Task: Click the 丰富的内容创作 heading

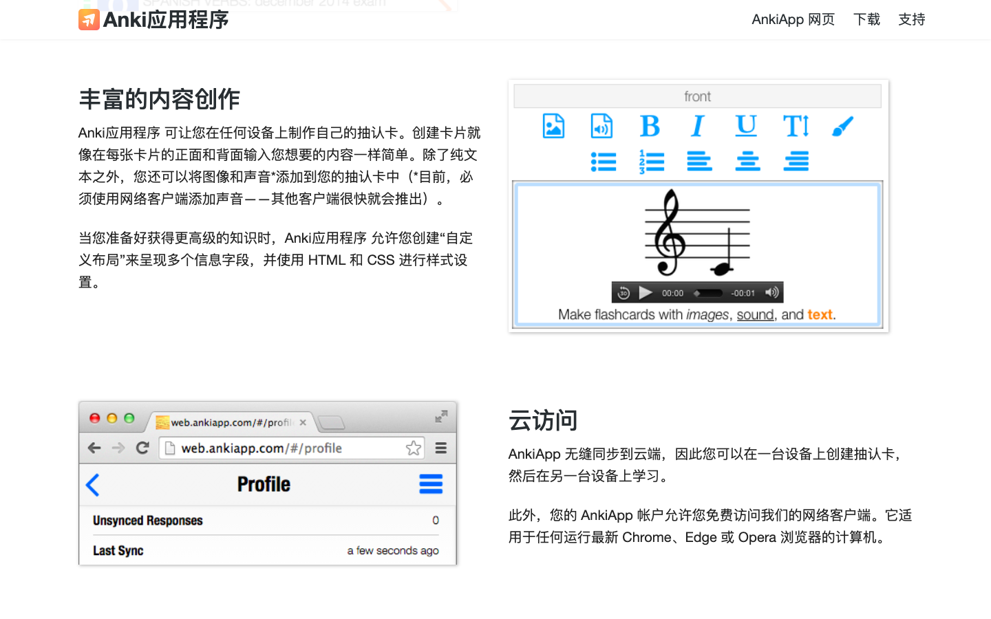Action: point(160,99)
